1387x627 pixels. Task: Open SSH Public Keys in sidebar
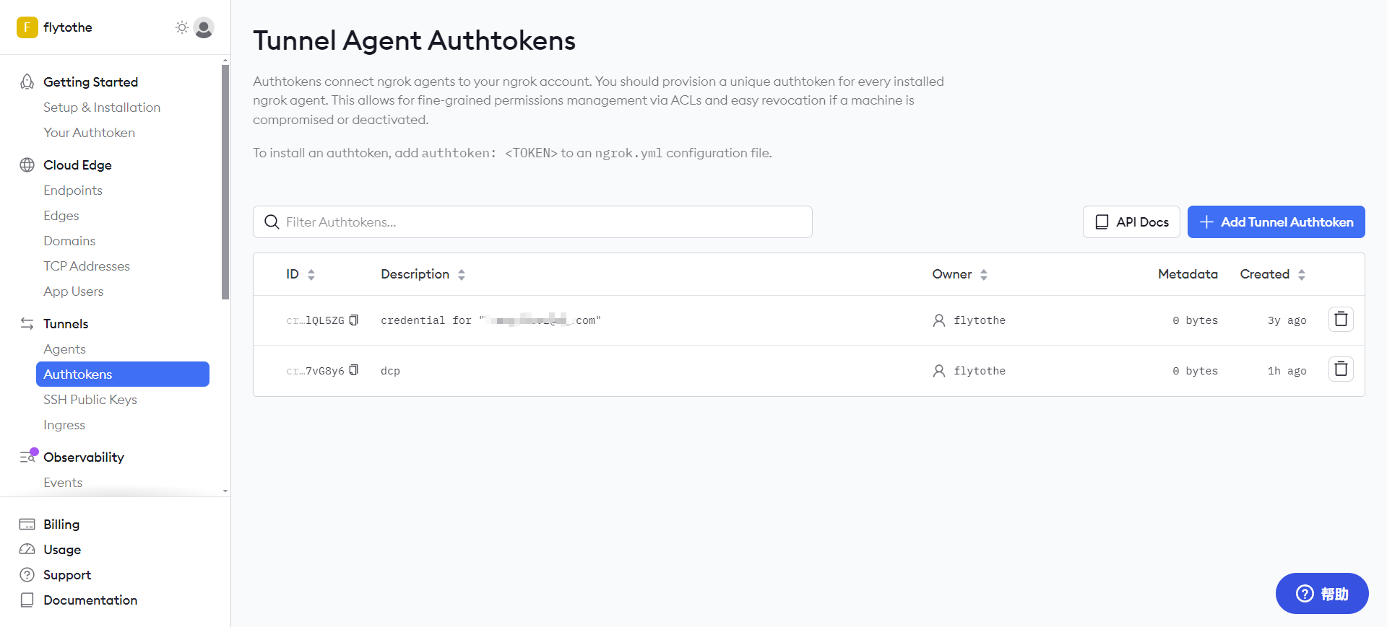(x=90, y=400)
